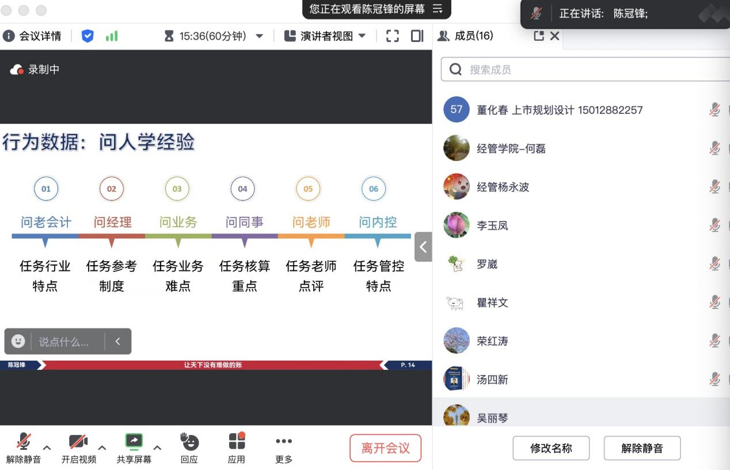Viewport: 730px width, 470px height.
Task: Collapse the chat input bar arrow
Action: tap(117, 341)
